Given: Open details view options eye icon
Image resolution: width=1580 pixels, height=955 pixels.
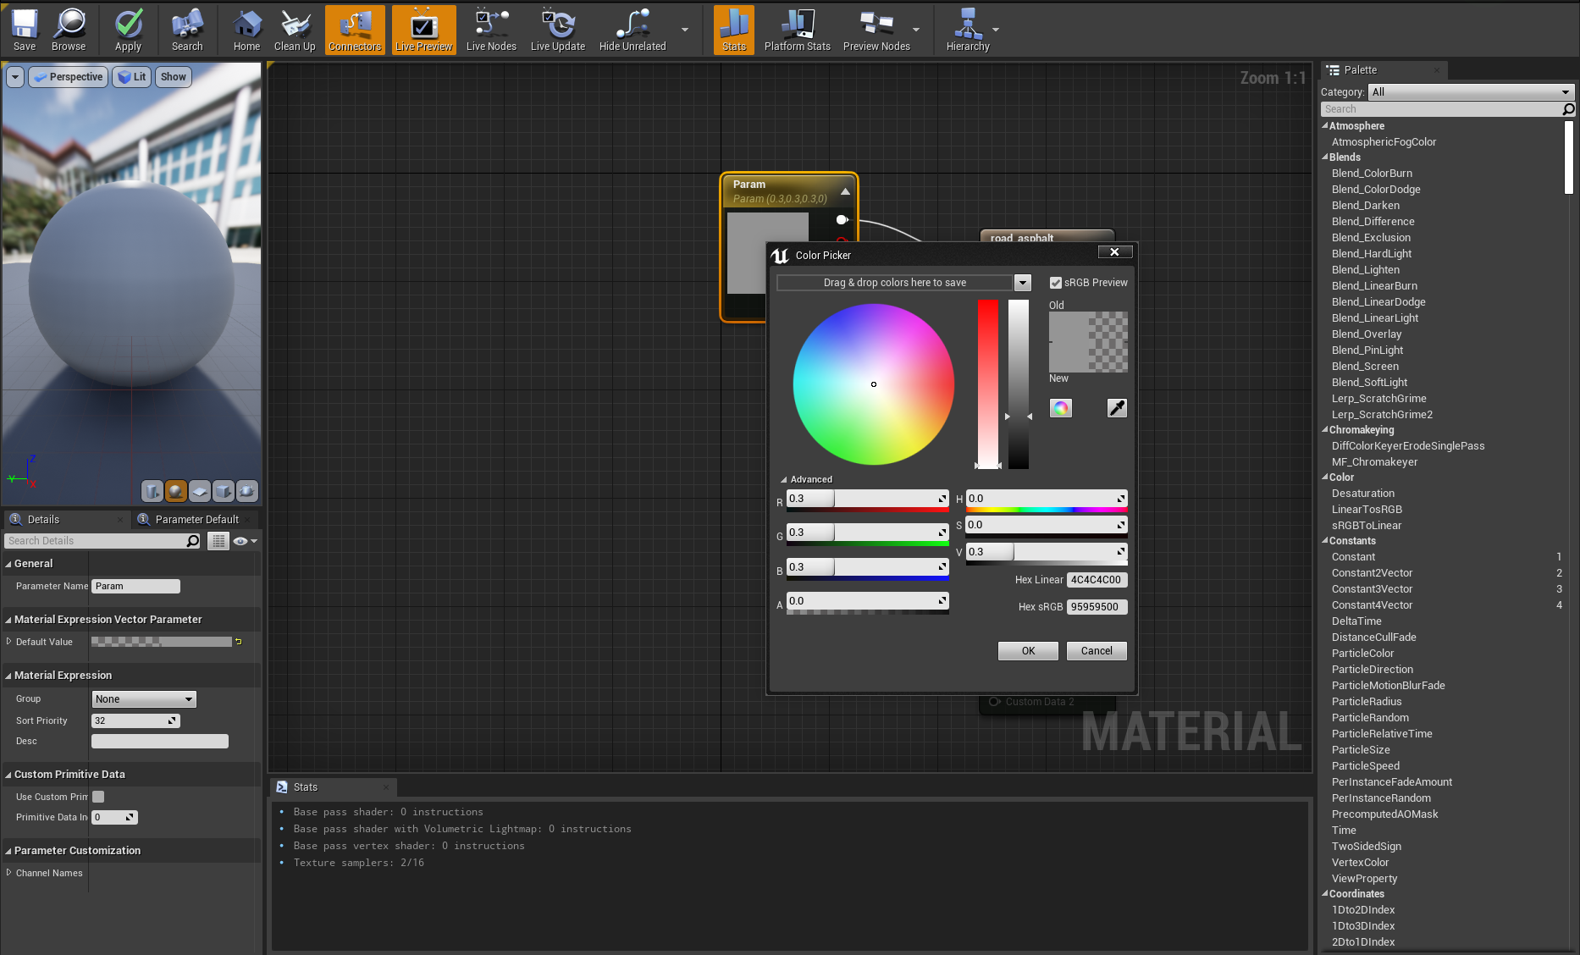Looking at the screenshot, I should [245, 541].
